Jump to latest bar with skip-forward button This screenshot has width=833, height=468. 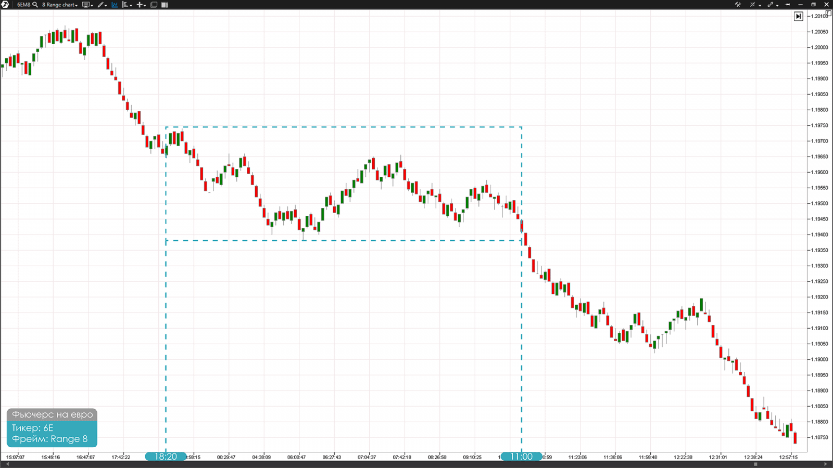pyautogui.click(x=798, y=17)
